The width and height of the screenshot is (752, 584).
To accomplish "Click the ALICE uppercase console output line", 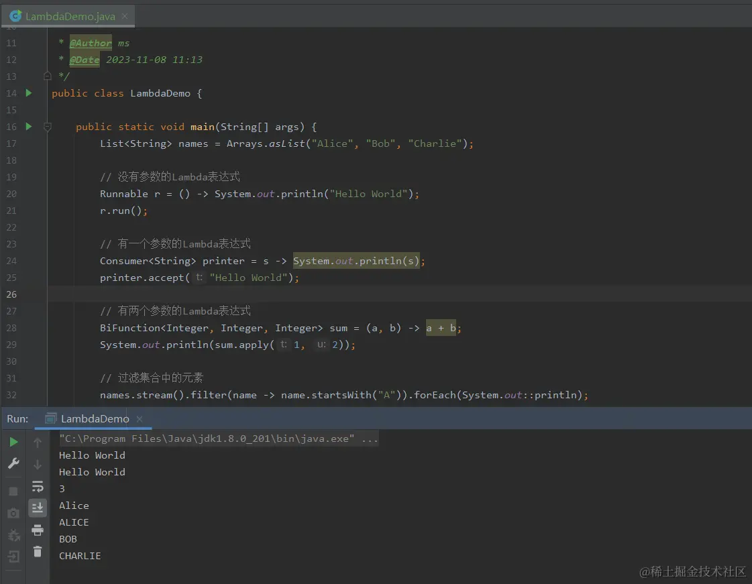I will [74, 522].
